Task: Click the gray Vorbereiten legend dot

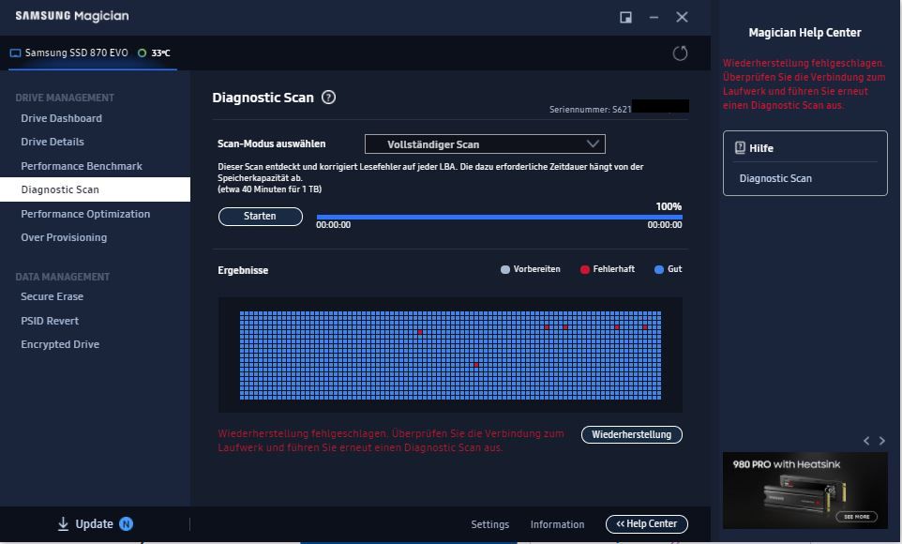Action: tap(505, 269)
